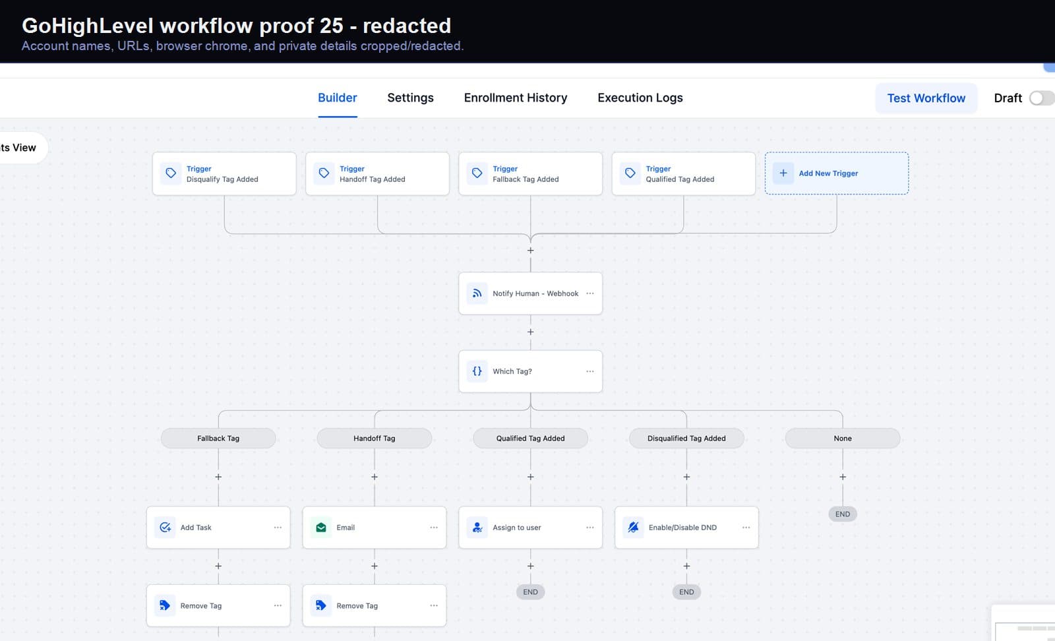Click the Add New Trigger label
This screenshot has height=641, width=1055.
pos(828,173)
